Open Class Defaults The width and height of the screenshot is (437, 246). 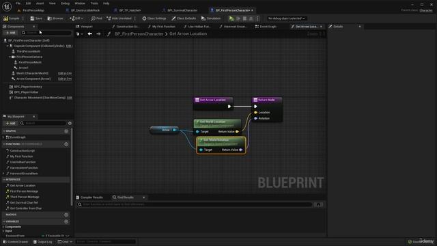[184, 18]
